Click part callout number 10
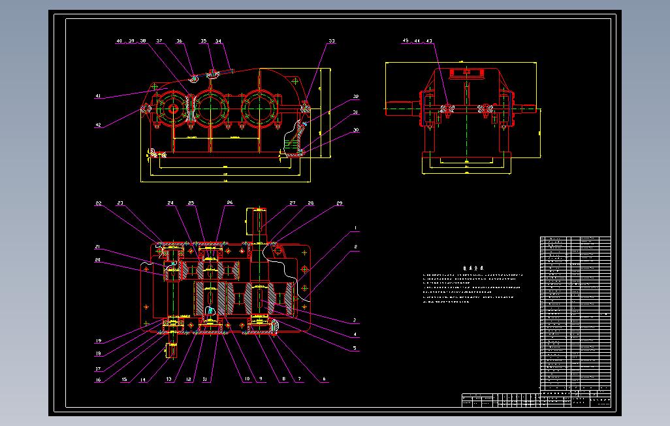Image resolution: width=670 pixels, height=426 pixels. coord(247,378)
